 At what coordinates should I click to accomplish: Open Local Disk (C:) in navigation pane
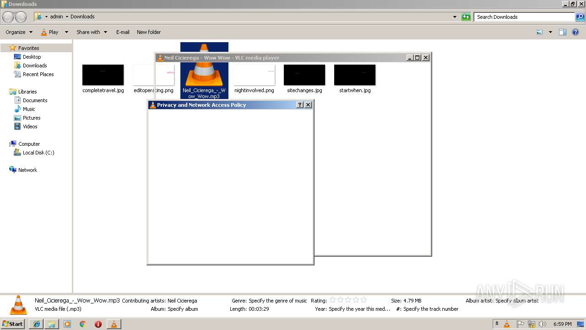tap(38, 153)
